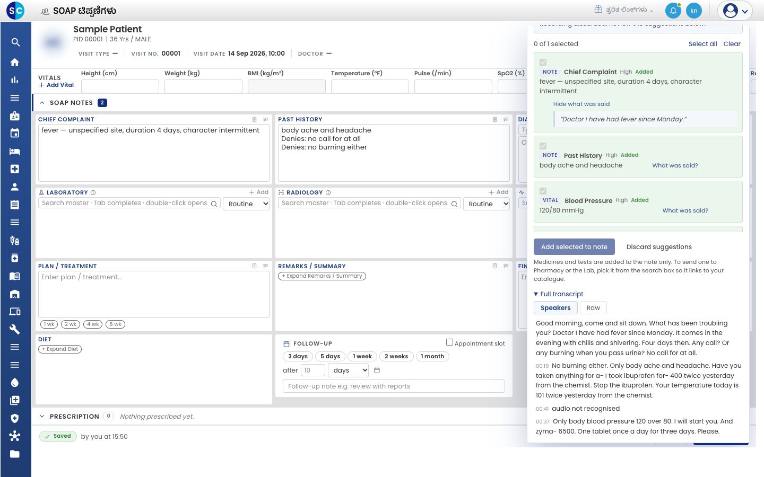764x477 pixels.
Task: Switch to the Raw transcript tab
Action: point(593,308)
